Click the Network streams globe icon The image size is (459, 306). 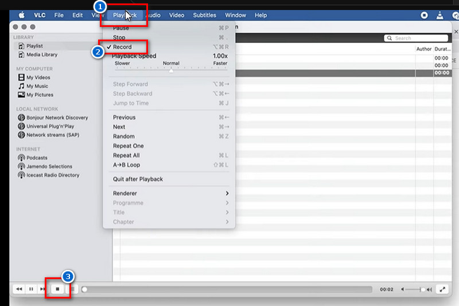pyautogui.click(x=21, y=135)
